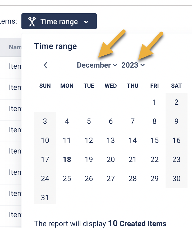
Task: Choose December 31 date cell
Action: pos(45,198)
